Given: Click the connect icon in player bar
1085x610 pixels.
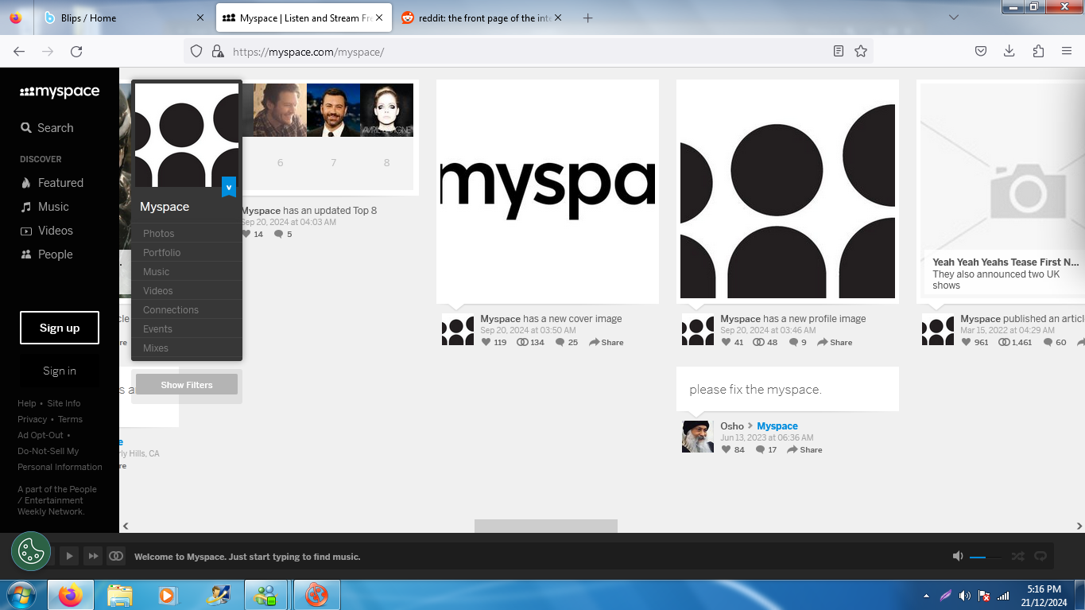Looking at the screenshot, I should click(x=116, y=556).
